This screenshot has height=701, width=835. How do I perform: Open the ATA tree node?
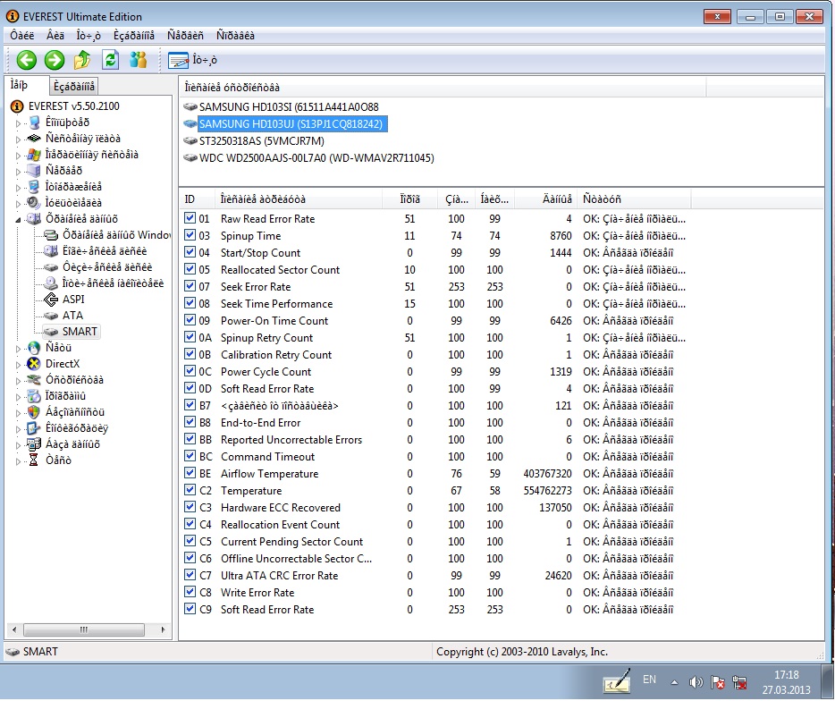[72, 316]
